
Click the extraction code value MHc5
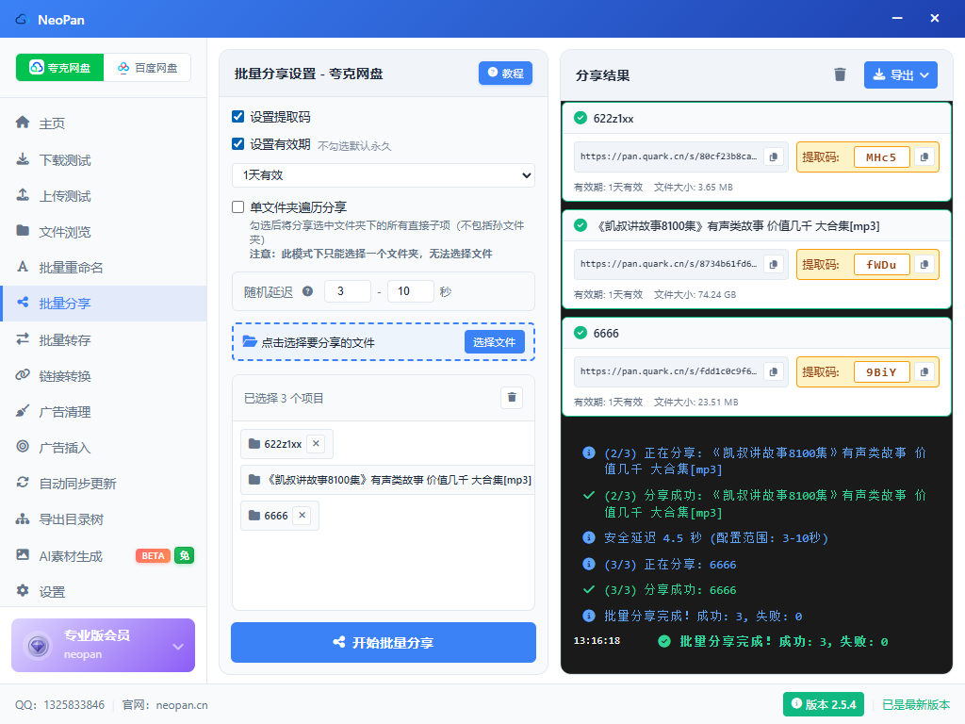[x=881, y=157]
